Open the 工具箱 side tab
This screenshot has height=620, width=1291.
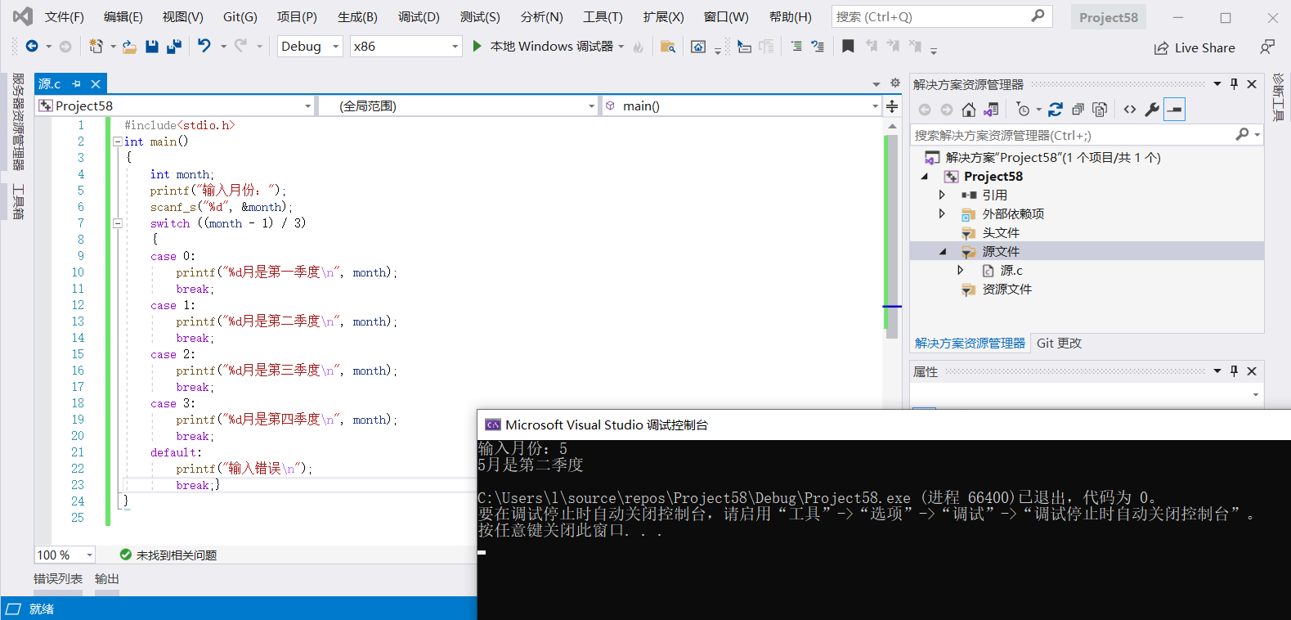coord(18,202)
